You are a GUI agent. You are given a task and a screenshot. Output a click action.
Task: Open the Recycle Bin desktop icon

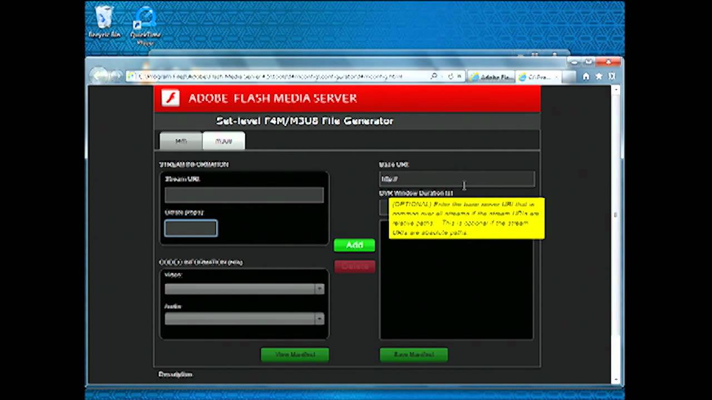(104, 22)
